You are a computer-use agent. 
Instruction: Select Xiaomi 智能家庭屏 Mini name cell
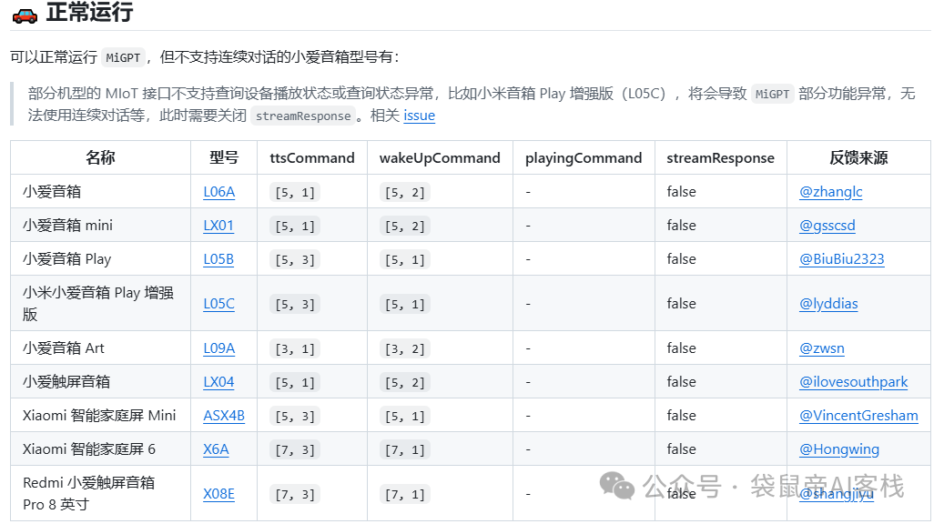(101, 415)
